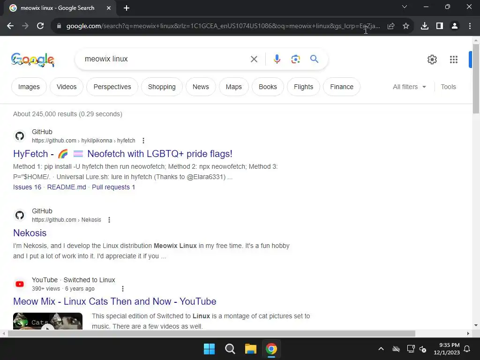The image size is (480, 360).
Task: Open Google apps grid
Action: [x=454, y=60]
